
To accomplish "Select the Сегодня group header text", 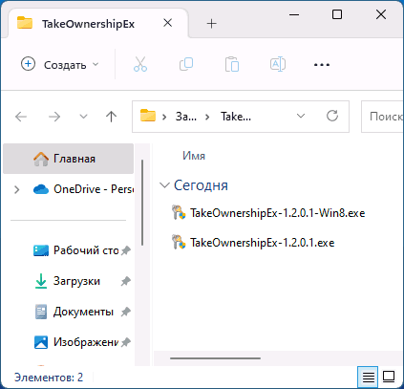I will coord(201,185).
